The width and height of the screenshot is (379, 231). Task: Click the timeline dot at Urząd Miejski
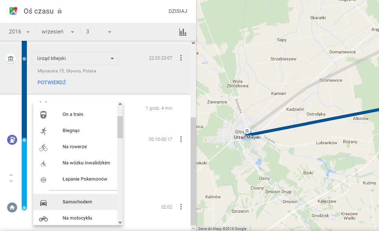point(24,59)
